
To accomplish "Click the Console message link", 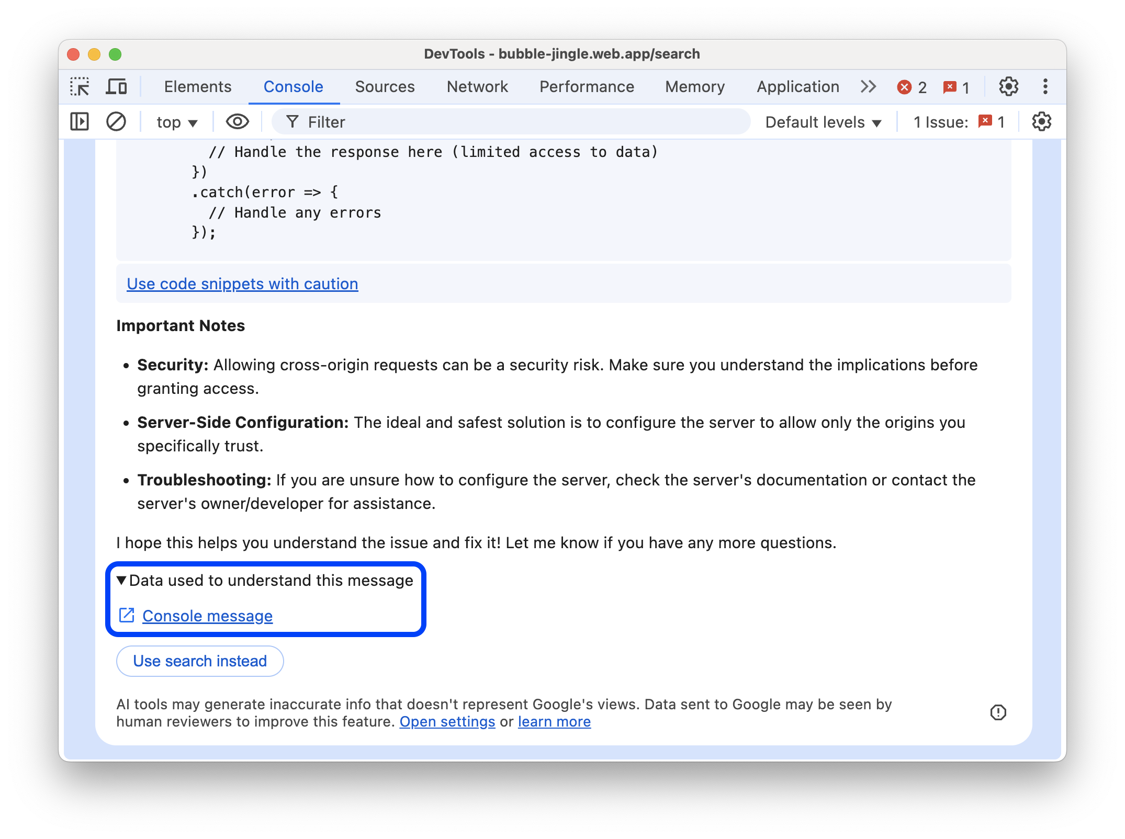I will pyautogui.click(x=206, y=616).
